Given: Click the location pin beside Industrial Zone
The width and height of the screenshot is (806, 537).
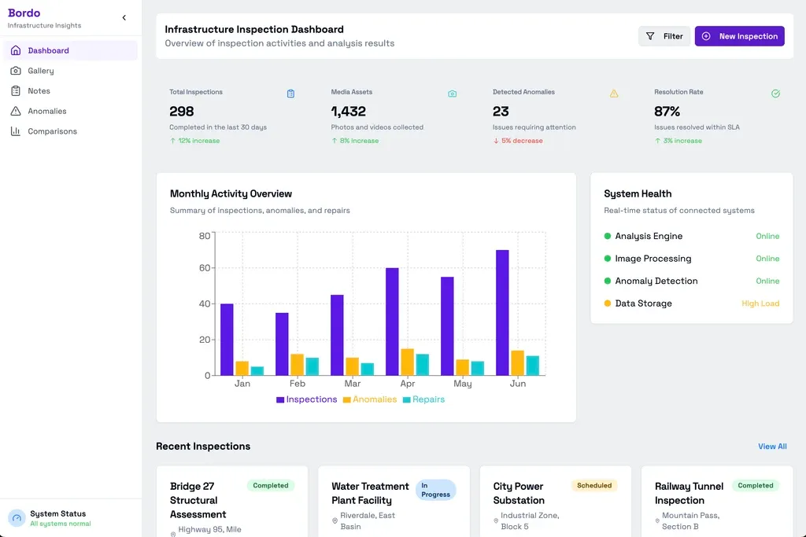Looking at the screenshot, I should pyautogui.click(x=496, y=520).
